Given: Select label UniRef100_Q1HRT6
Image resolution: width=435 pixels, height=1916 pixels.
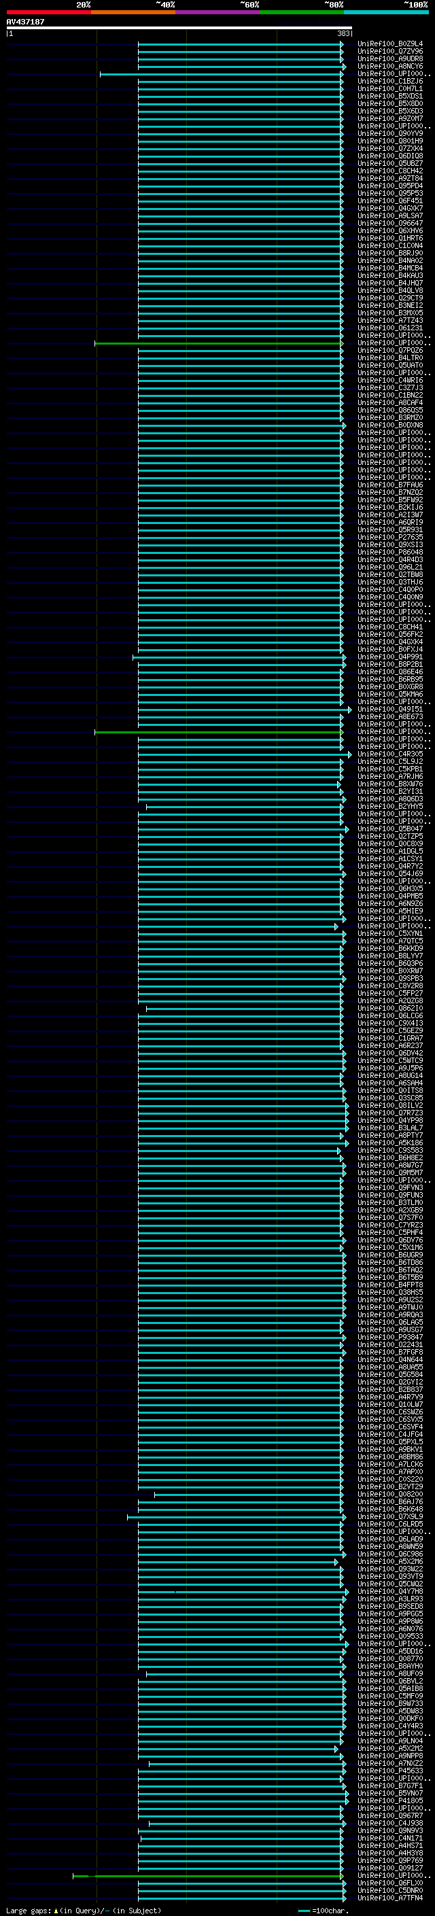Looking at the screenshot, I should point(389,238).
